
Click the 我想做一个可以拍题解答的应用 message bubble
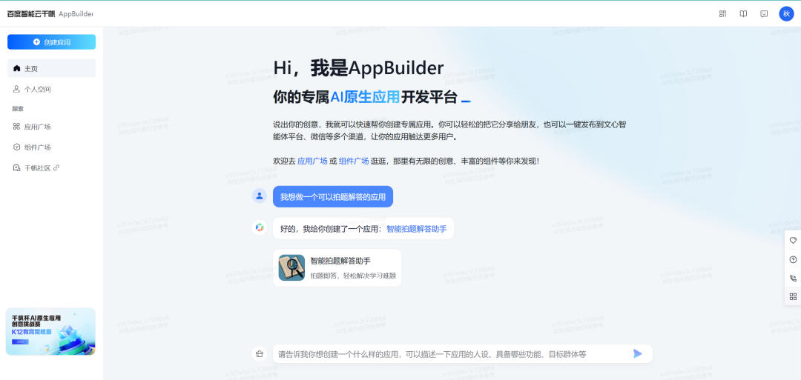(x=333, y=196)
